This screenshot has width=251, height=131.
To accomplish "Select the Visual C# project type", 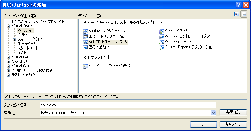I will point(20,57).
